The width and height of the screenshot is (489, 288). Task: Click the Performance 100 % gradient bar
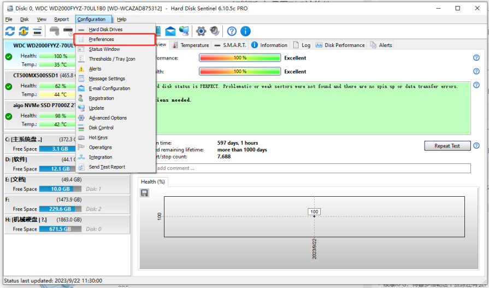[240, 58]
